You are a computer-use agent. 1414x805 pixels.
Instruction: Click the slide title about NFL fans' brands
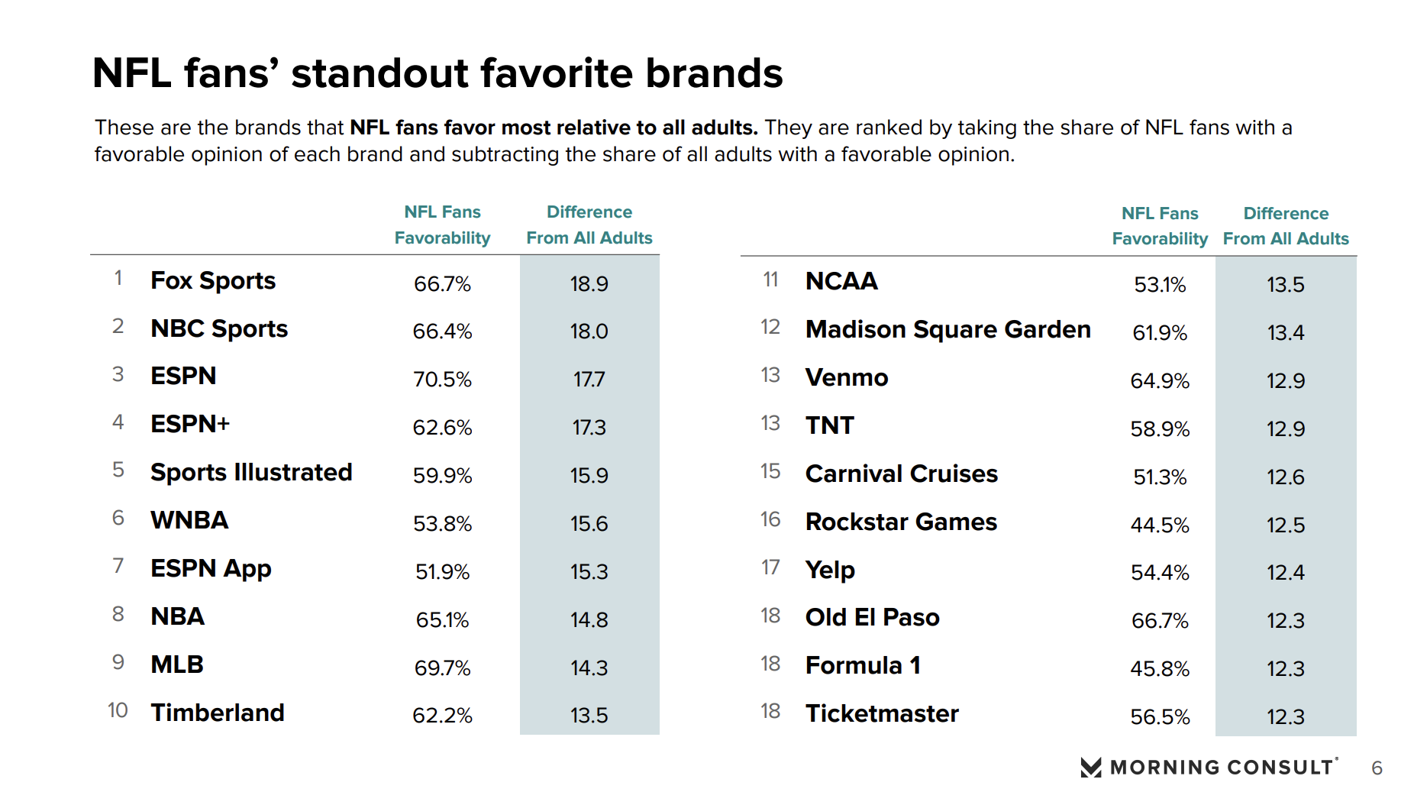(x=437, y=73)
